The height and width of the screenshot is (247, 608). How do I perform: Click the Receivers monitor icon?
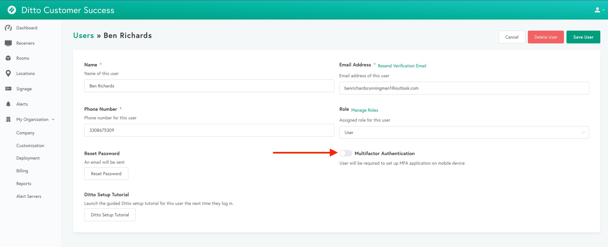8,43
